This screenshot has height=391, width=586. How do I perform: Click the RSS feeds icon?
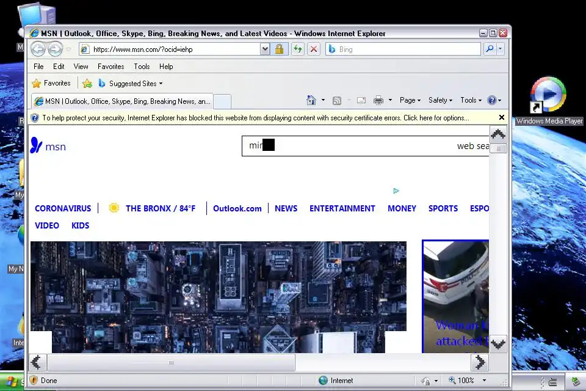click(x=337, y=100)
